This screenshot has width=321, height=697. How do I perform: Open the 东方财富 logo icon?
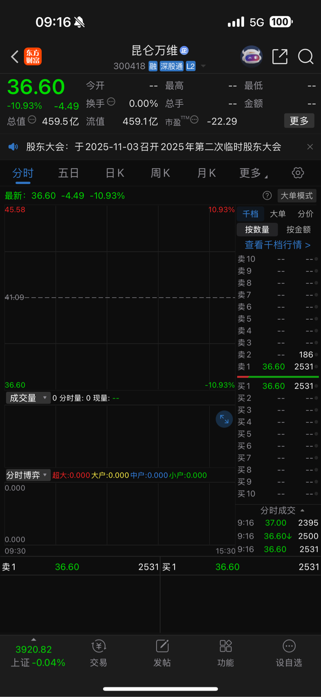pyautogui.click(x=33, y=57)
